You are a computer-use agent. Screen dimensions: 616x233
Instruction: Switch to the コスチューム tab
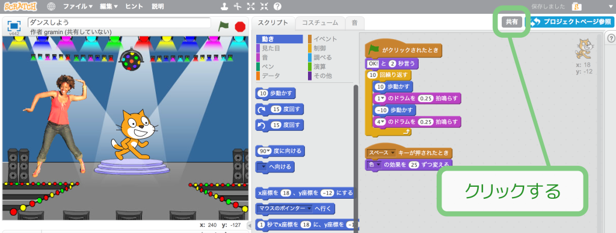tap(320, 23)
